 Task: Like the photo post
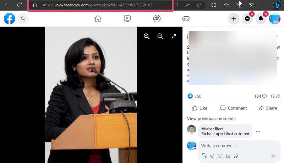200,108
